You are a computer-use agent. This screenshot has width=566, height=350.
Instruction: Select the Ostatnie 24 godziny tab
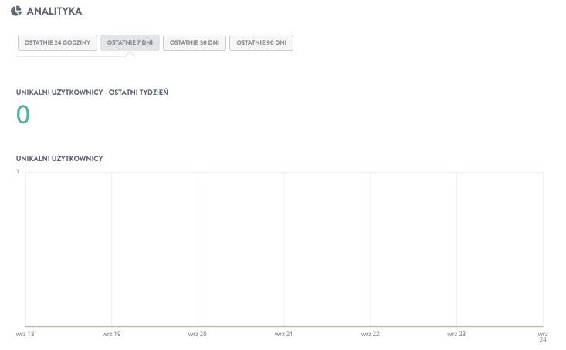tap(57, 42)
